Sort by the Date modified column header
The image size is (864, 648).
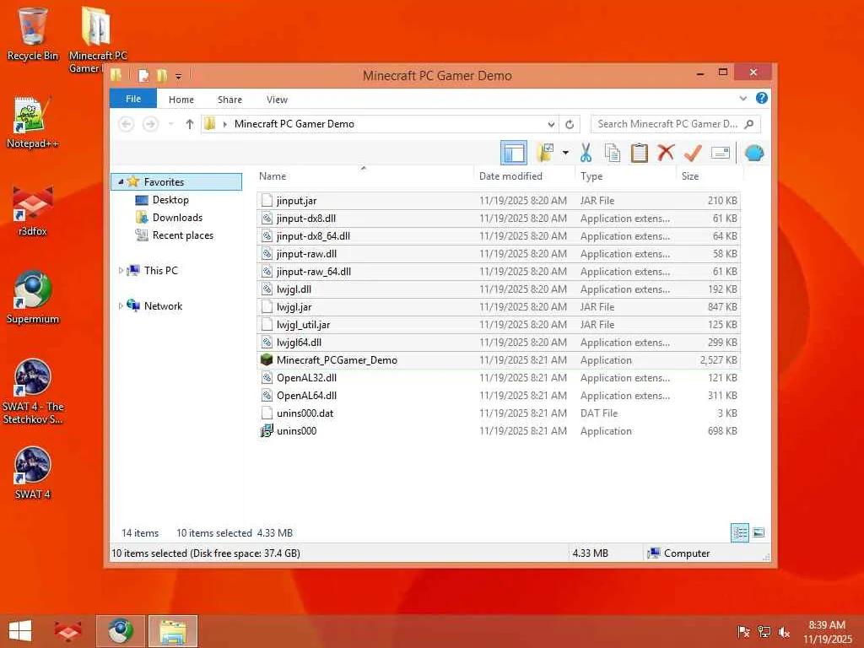coord(523,175)
